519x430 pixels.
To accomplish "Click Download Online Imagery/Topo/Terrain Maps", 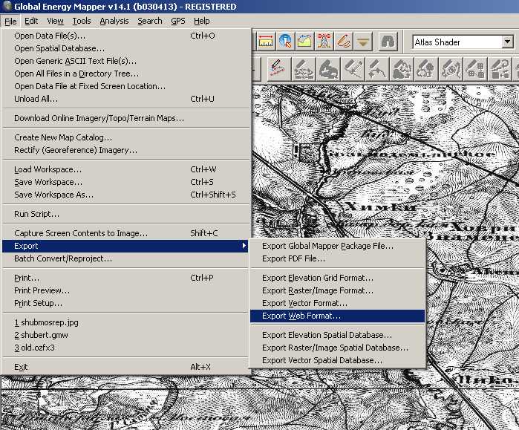I will 99,118.
